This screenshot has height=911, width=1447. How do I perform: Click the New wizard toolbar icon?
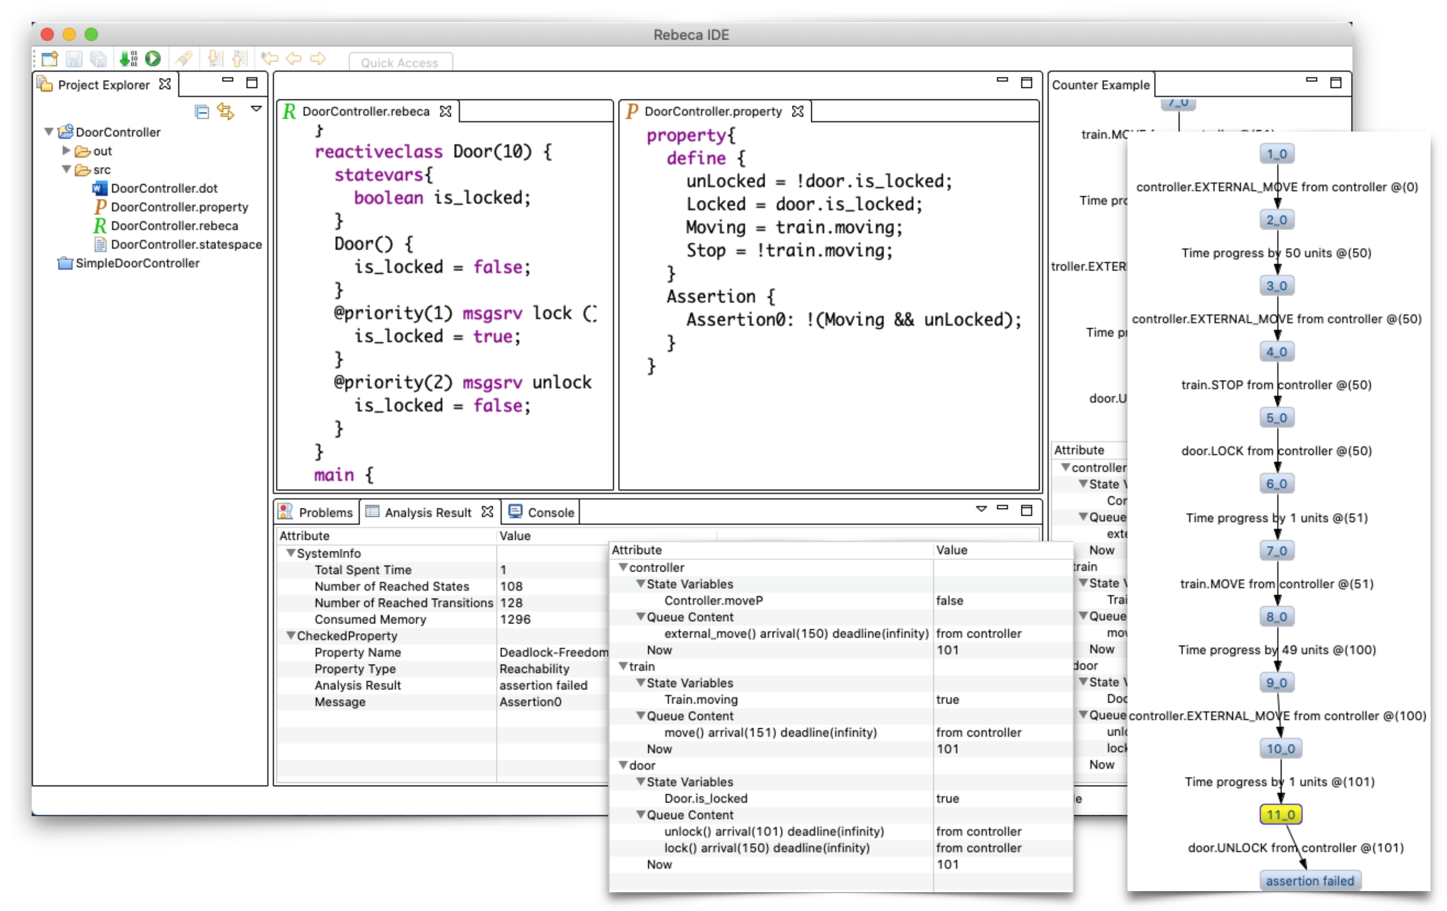[50, 58]
